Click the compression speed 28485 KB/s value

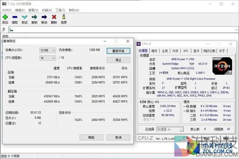(52, 82)
